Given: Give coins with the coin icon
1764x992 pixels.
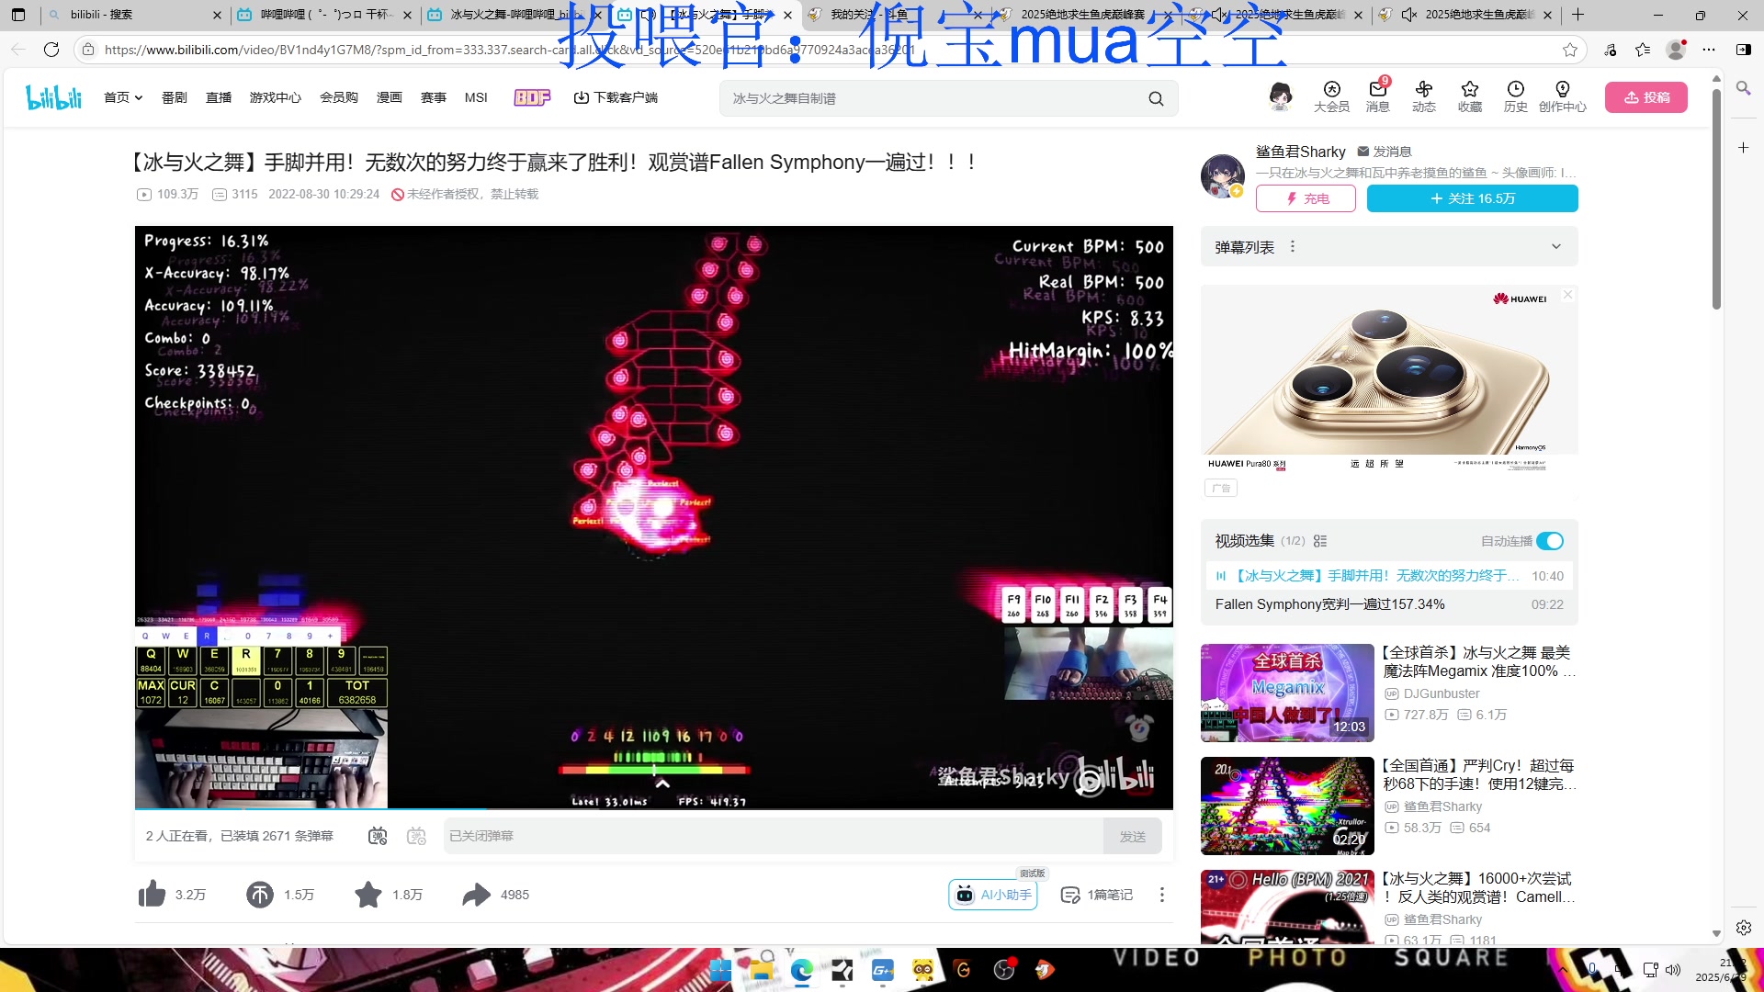Looking at the screenshot, I should click(x=260, y=895).
